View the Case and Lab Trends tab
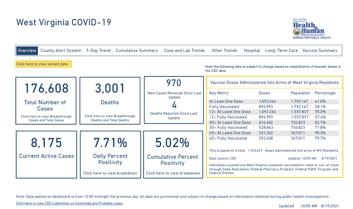Image resolution: width=353 pixels, height=209 pixels. (x=184, y=50)
